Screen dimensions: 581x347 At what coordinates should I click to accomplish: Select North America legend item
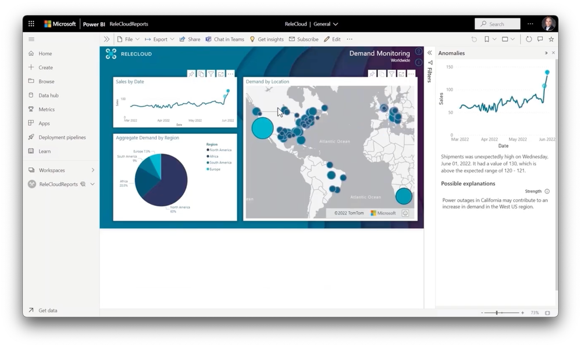click(219, 150)
